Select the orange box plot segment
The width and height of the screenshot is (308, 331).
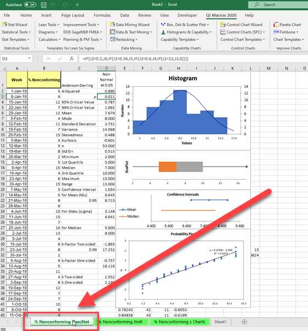168,167
